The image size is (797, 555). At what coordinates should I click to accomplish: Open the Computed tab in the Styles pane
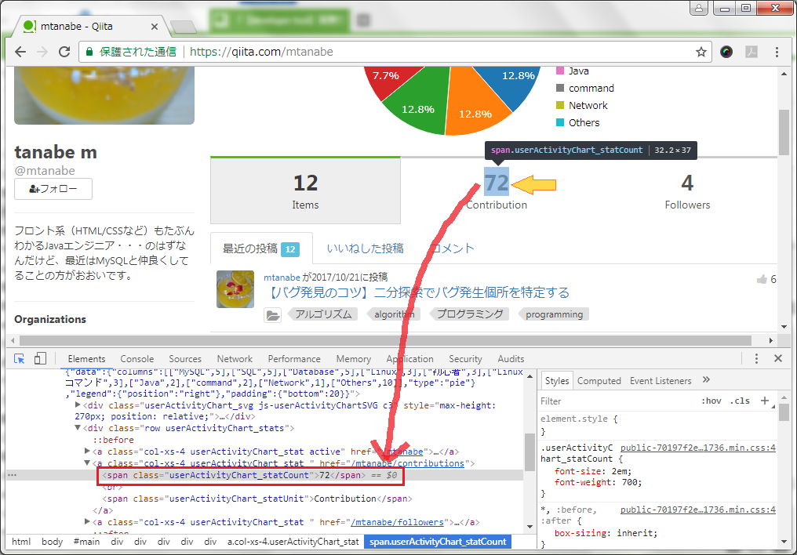pyautogui.click(x=599, y=381)
